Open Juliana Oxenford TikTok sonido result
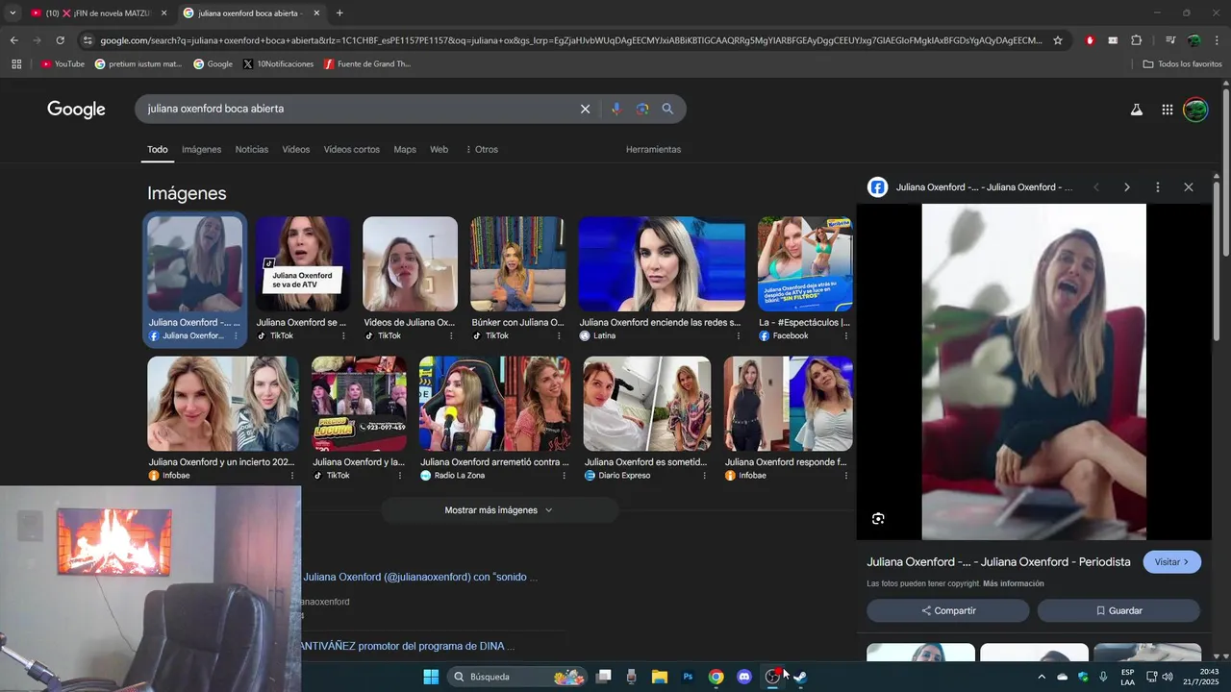 pyautogui.click(x=420, y=578)
